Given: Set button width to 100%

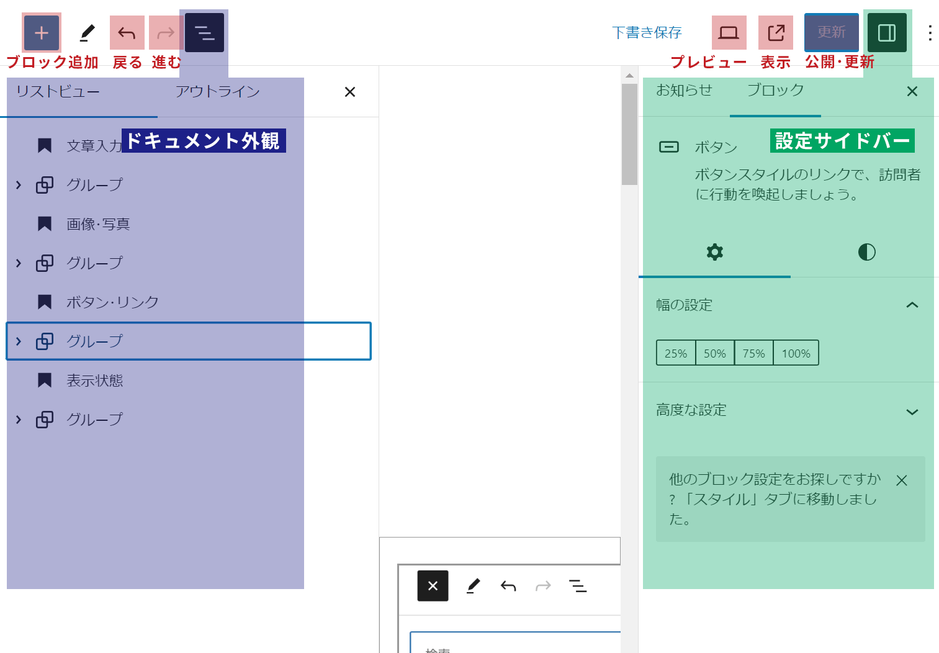Looking at the screenshot, I should tap(796, 353).
